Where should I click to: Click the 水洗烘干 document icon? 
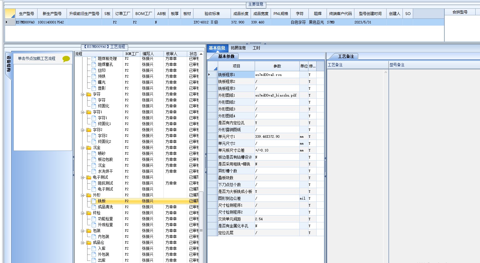coord(94,171)
